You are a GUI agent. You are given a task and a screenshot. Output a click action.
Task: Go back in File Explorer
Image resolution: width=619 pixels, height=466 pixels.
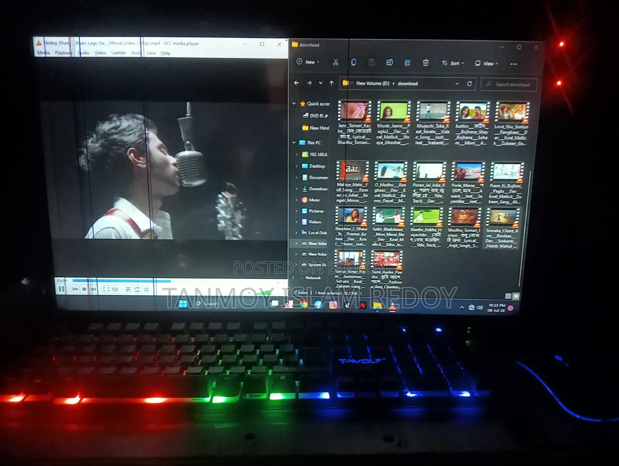point(296,83)
